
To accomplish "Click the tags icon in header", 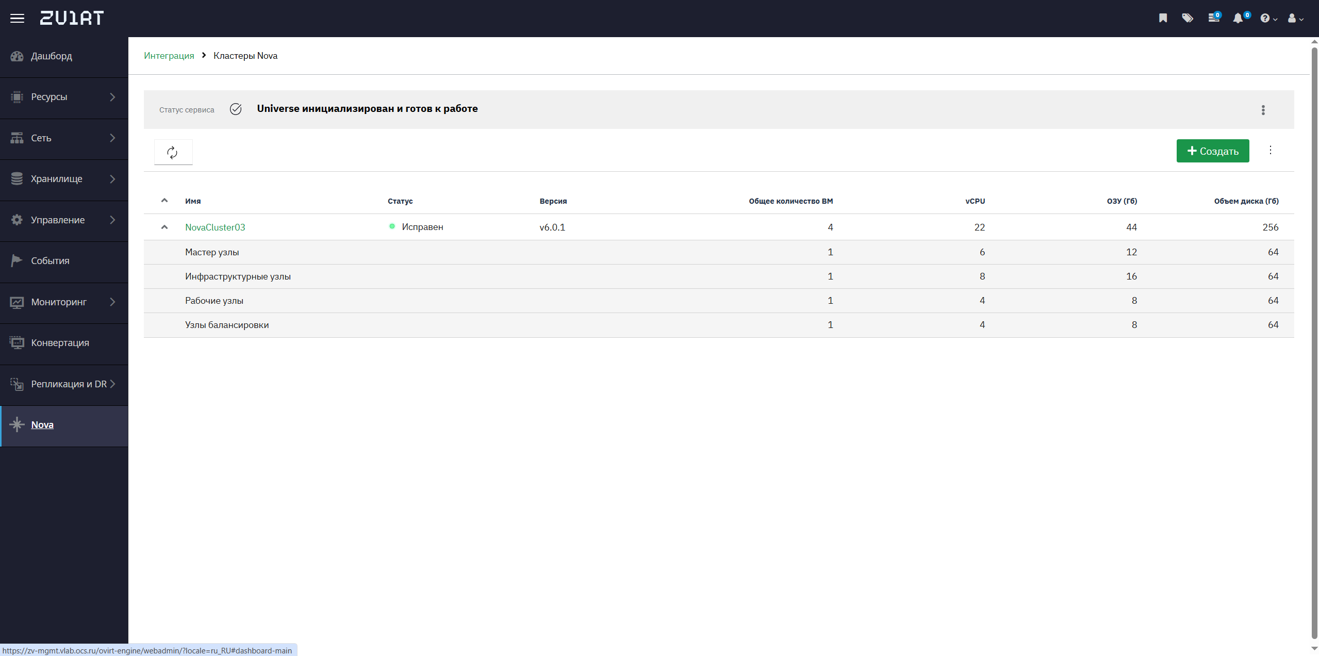I will click(x=1188, y=19).
